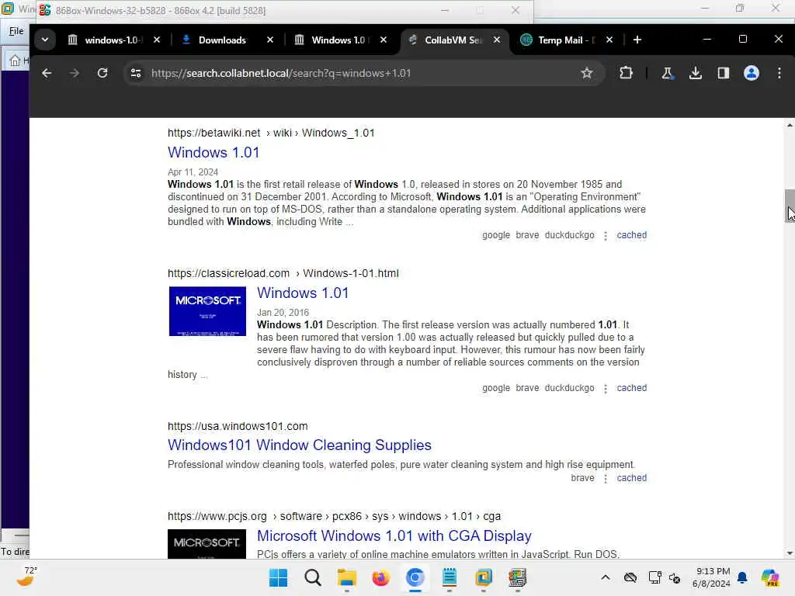Viewport: 795px width, 596px height.
Task: Close the Temp Mail tab
Action: pyautogui.click(x=609, y=40)
